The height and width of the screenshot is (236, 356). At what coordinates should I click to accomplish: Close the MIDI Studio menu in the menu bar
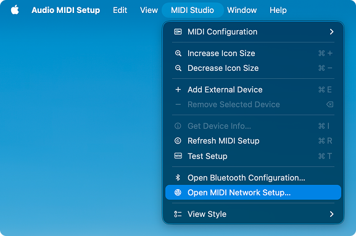pyautogui.click(x=192, y=10)
